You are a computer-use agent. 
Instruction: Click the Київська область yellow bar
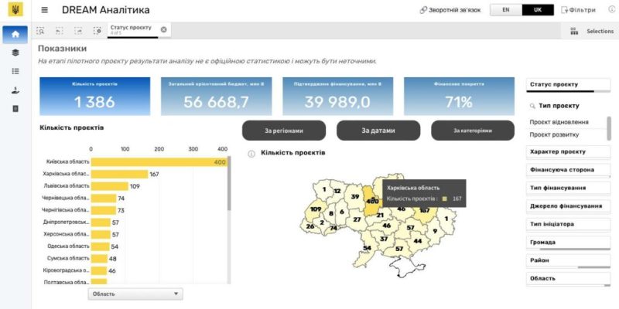pos(159,161)
